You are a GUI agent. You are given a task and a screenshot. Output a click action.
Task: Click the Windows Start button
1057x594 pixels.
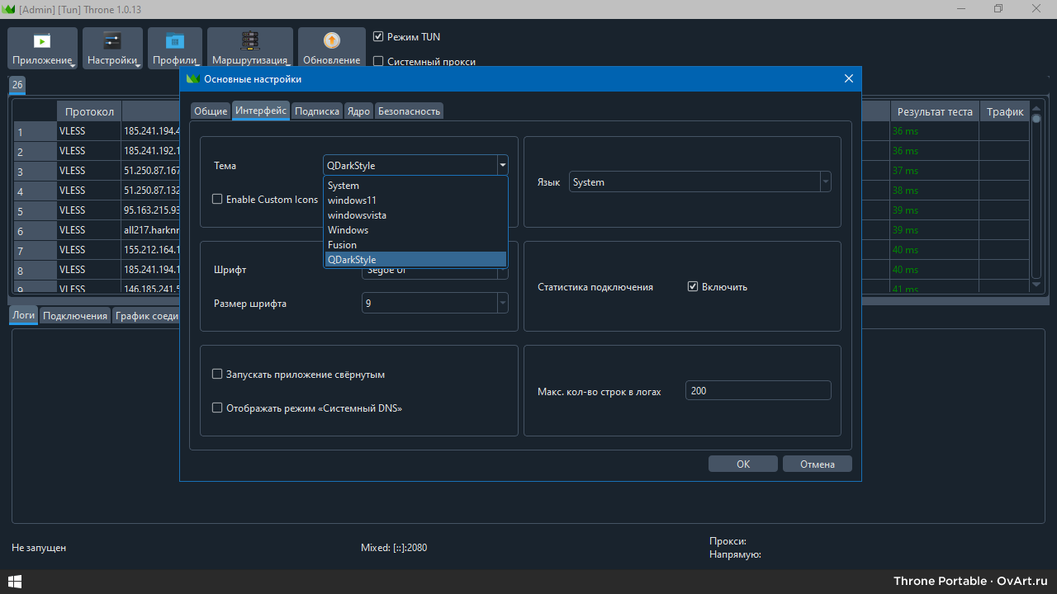click(14, 582)
